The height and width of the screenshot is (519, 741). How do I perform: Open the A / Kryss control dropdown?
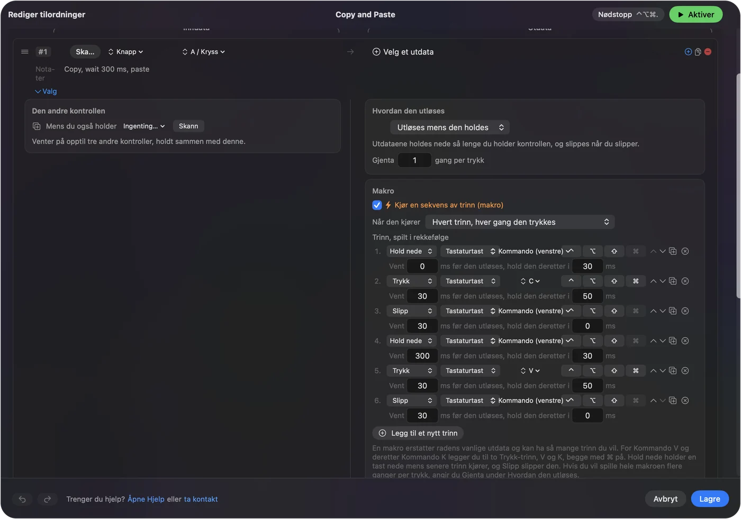(x=204, y=52)
